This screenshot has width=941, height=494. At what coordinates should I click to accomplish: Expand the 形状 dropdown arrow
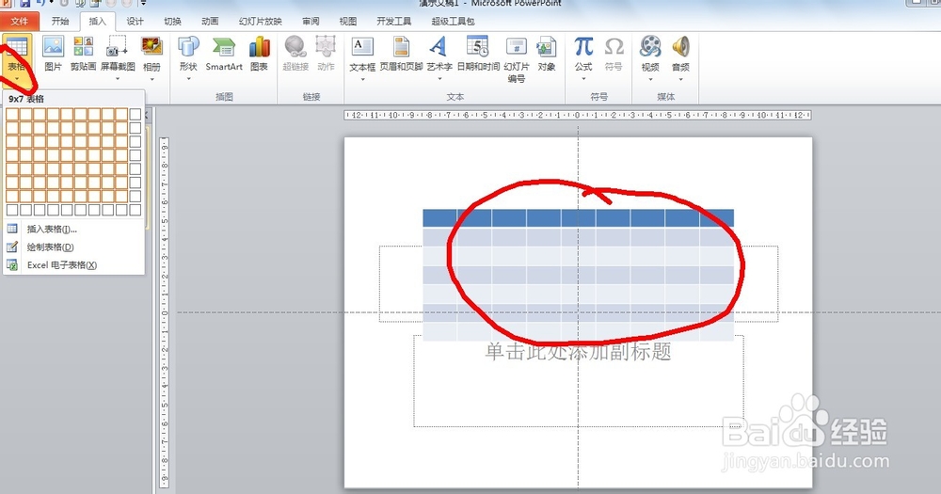point(188,79)
